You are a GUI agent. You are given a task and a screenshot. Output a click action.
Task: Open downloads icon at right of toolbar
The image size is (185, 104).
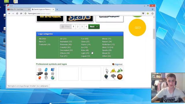(x=152, y=14)
